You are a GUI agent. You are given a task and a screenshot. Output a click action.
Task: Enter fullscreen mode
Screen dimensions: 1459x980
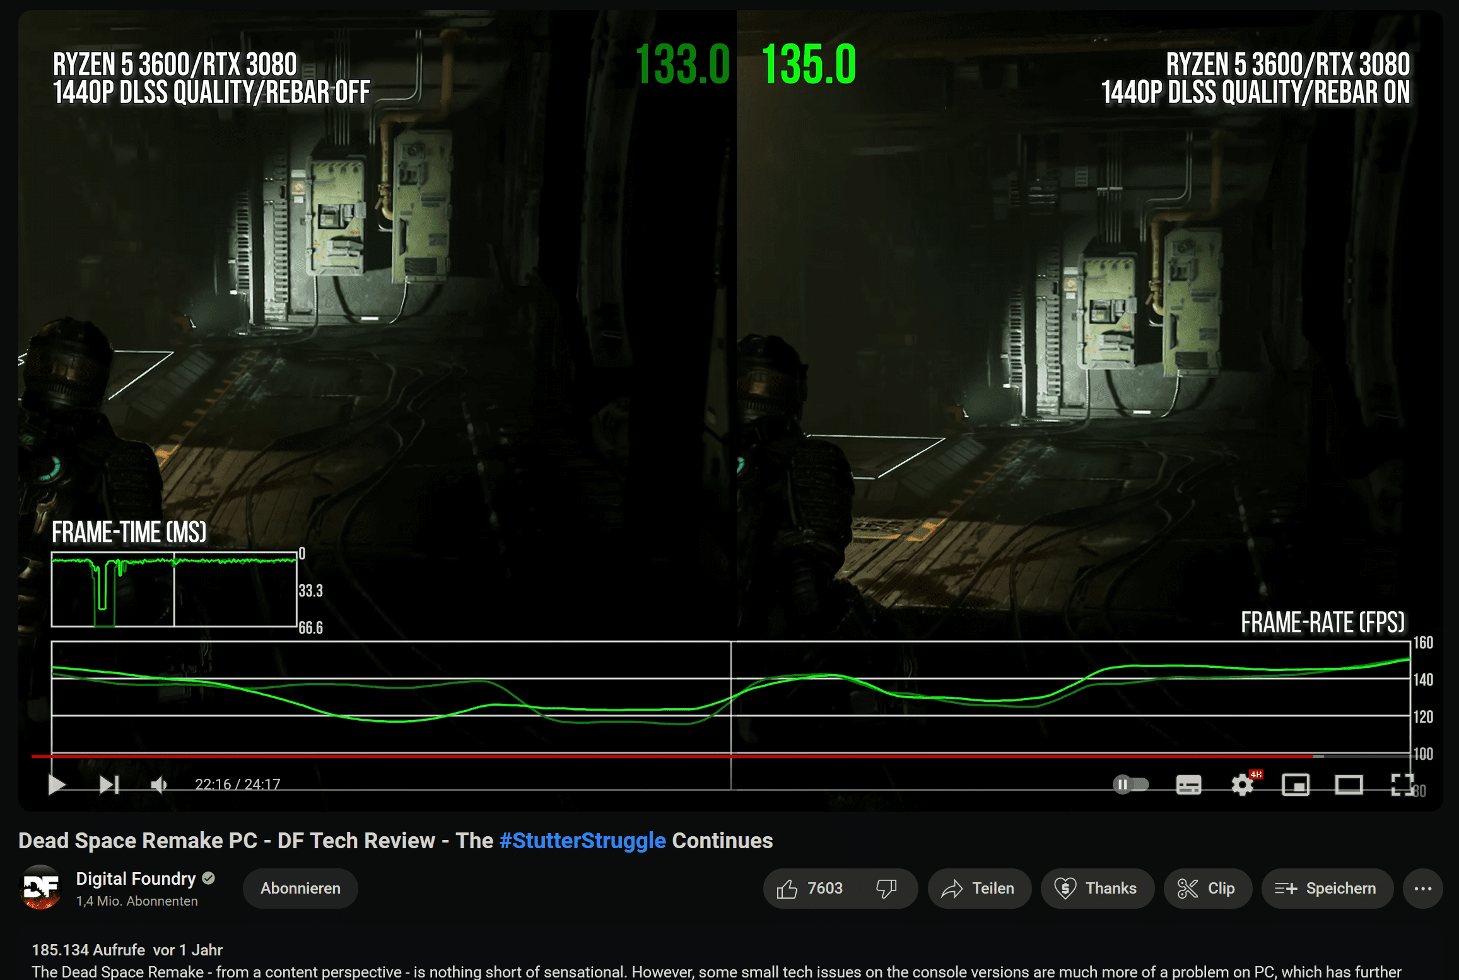pyautogui.click(x=1402, y=785)
